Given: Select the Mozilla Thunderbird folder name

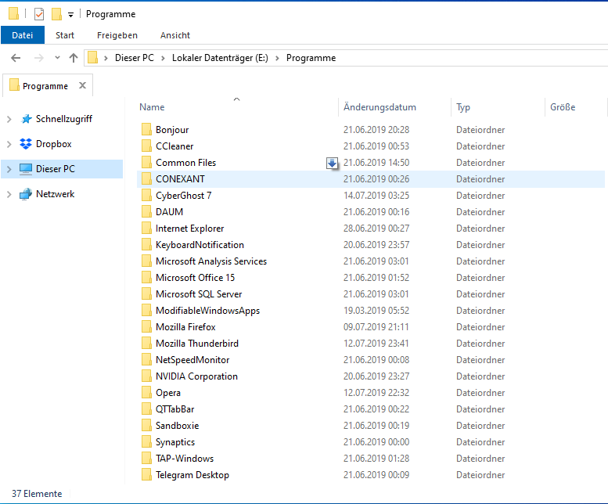Looking at the screenshot, I should coord(197,344).
